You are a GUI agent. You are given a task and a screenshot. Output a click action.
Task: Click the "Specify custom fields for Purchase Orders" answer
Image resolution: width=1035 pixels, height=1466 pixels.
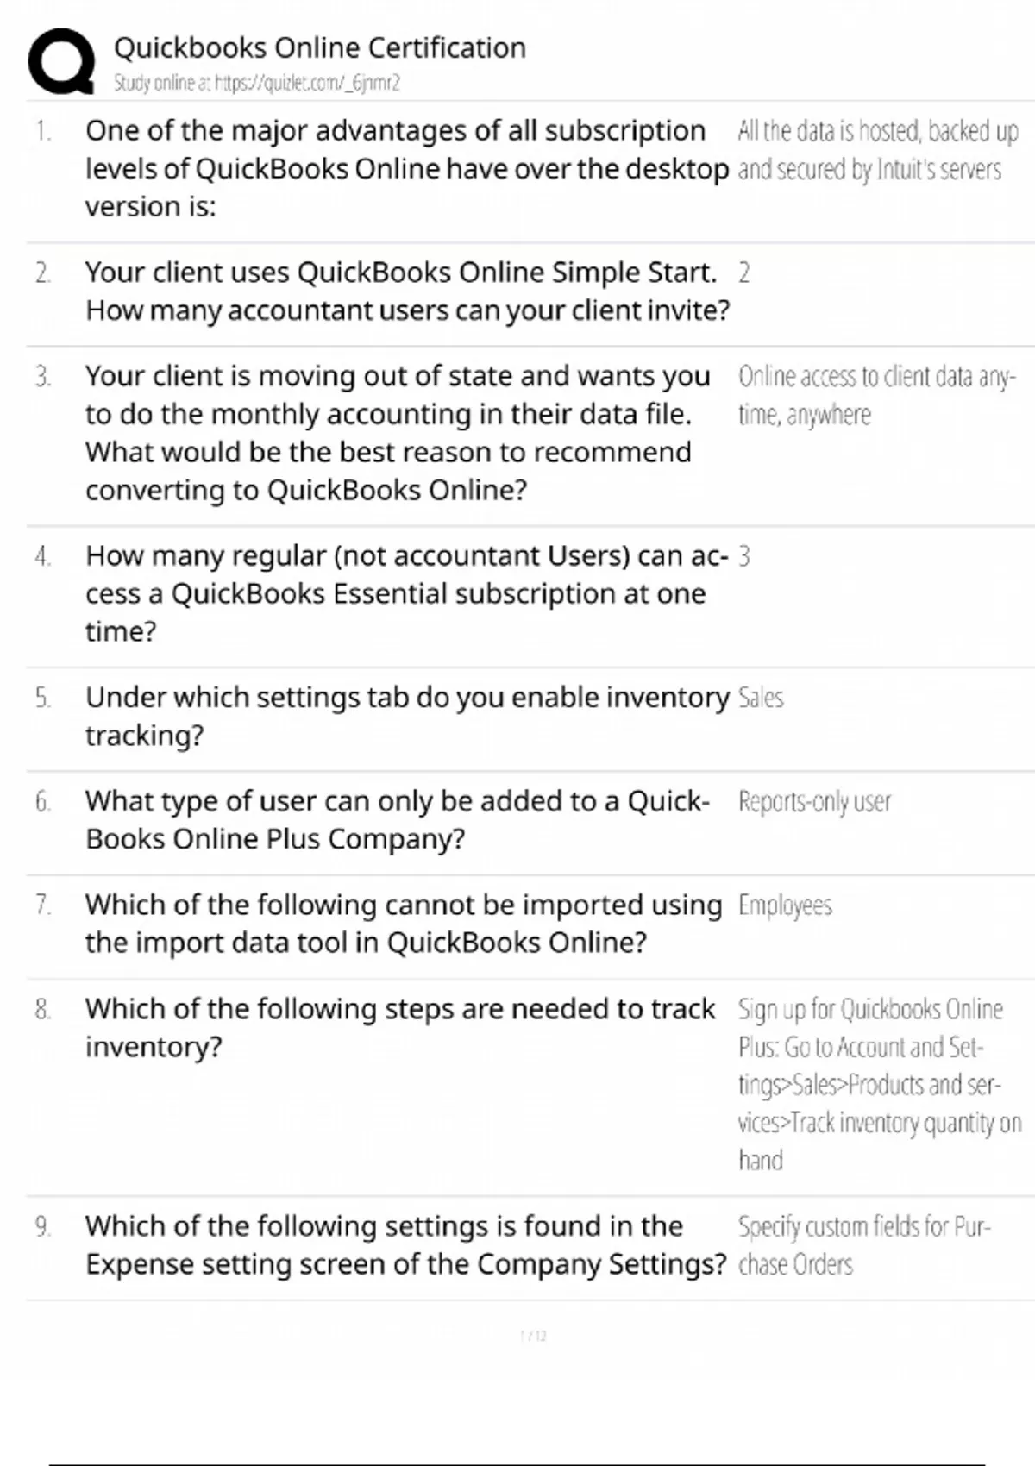click(862, 1244)
